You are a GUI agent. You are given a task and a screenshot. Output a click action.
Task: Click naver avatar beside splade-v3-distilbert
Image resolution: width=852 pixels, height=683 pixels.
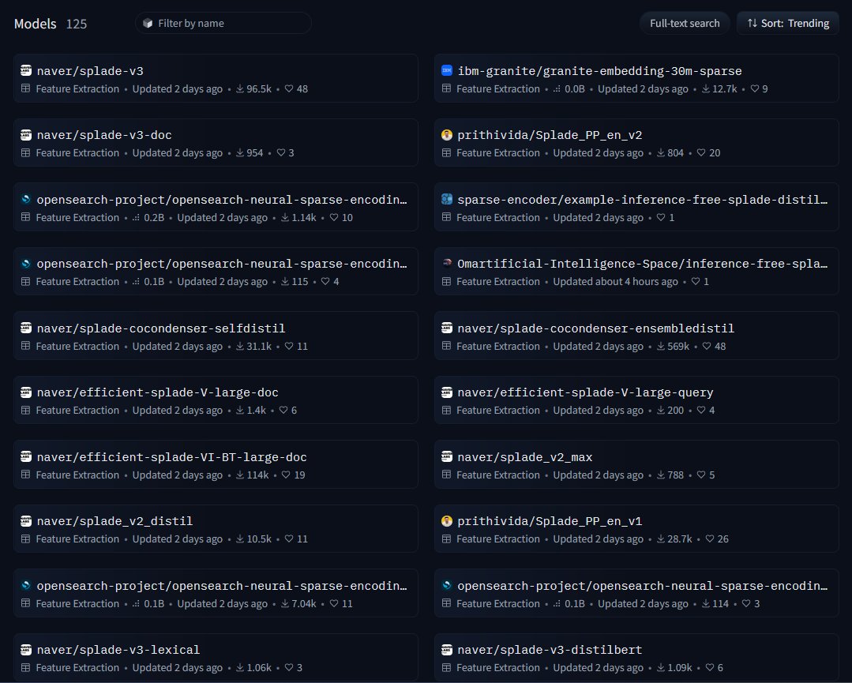point(447,650)
